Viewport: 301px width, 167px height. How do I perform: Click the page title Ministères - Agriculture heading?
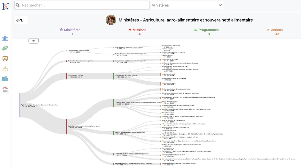point(186,20)
